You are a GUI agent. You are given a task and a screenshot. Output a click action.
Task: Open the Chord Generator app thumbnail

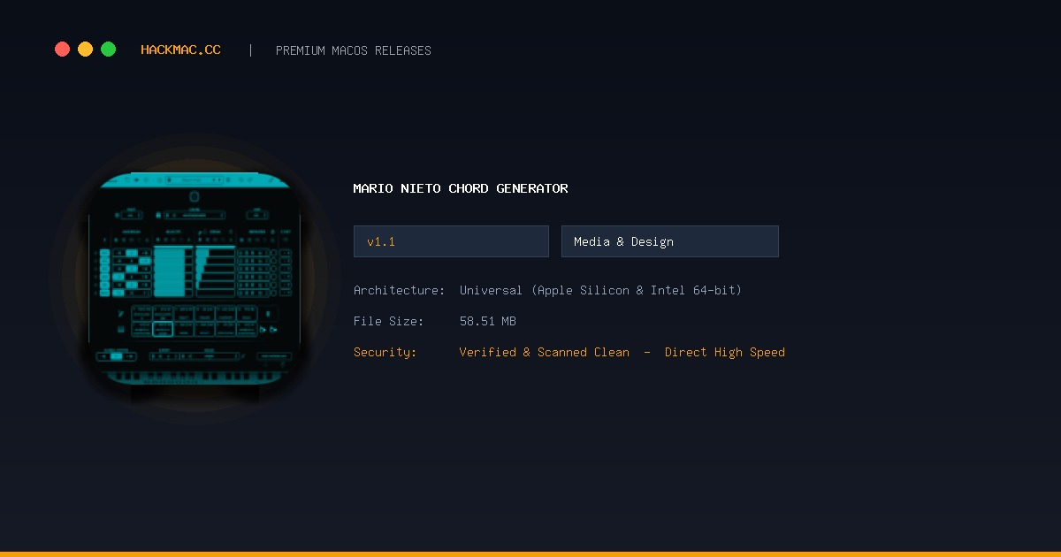195,278
